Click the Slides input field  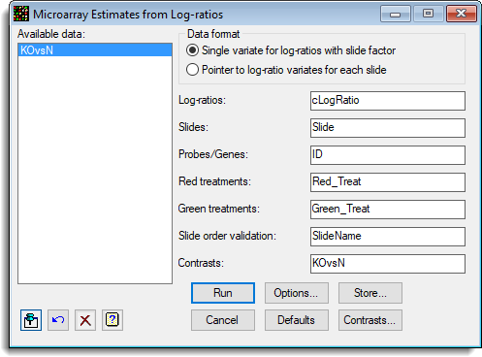point(388,128)
